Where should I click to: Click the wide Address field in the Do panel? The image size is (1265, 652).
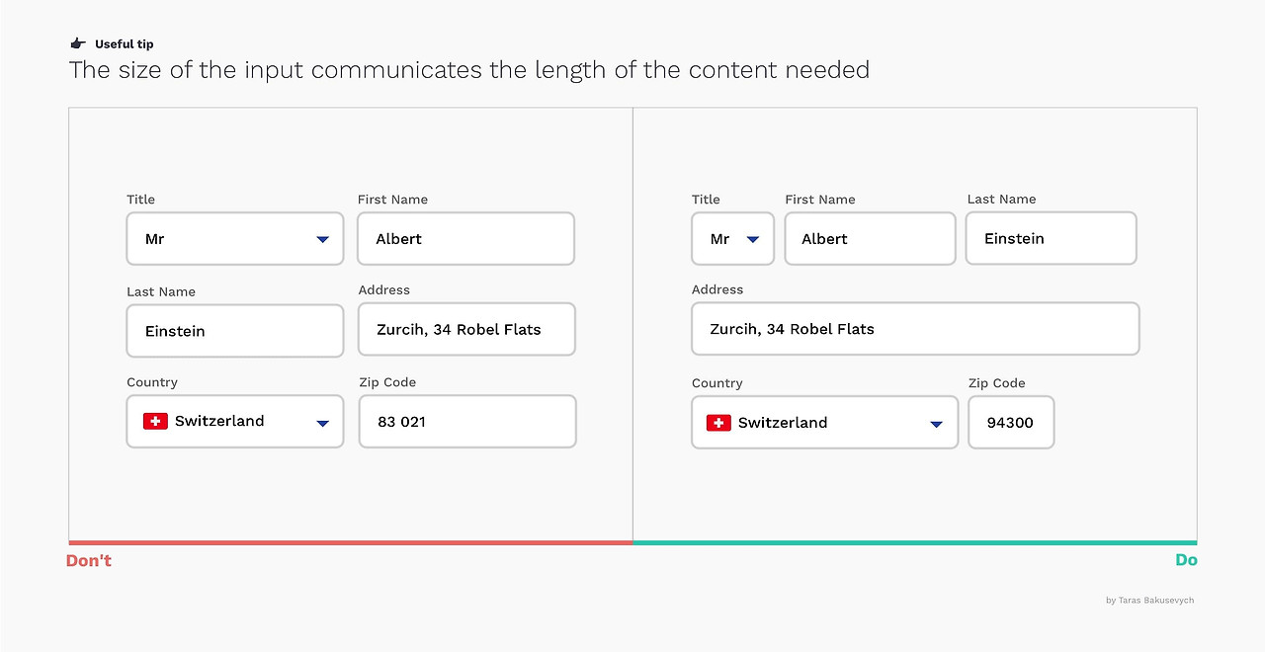914,329
